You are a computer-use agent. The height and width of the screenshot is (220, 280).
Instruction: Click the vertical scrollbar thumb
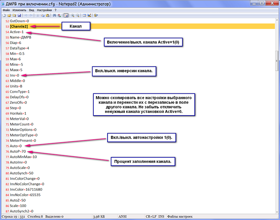[277, 61]
